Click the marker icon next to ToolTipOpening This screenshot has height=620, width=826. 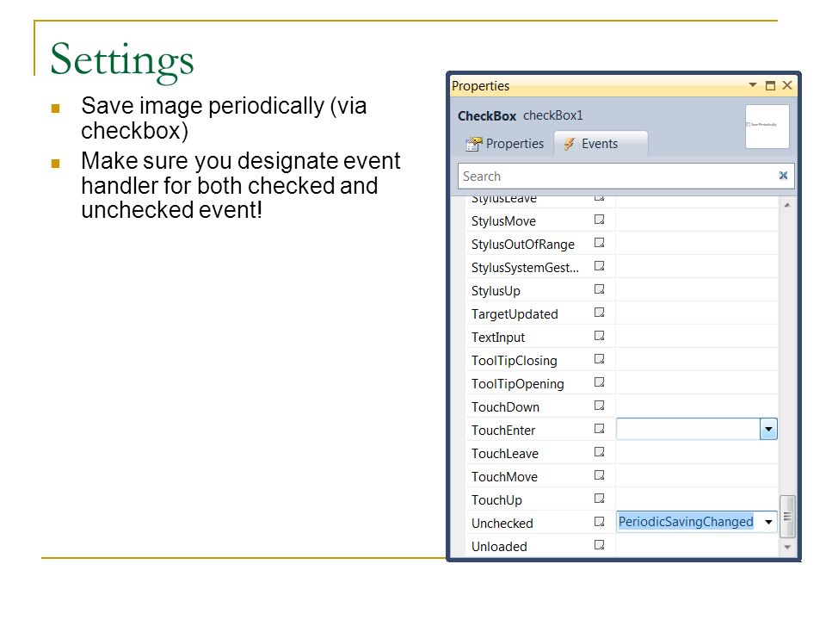pyautogui.click(x=600, y=382)
